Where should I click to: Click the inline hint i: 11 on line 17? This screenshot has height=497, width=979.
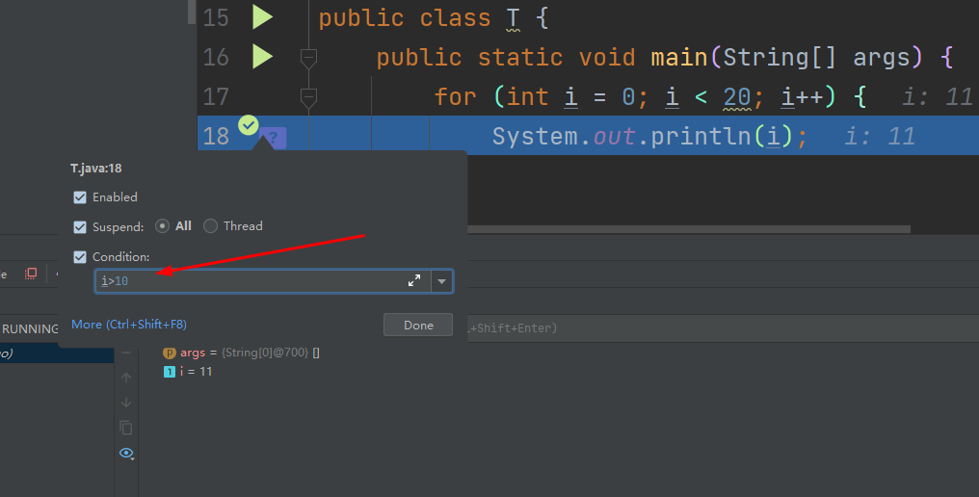938,96
